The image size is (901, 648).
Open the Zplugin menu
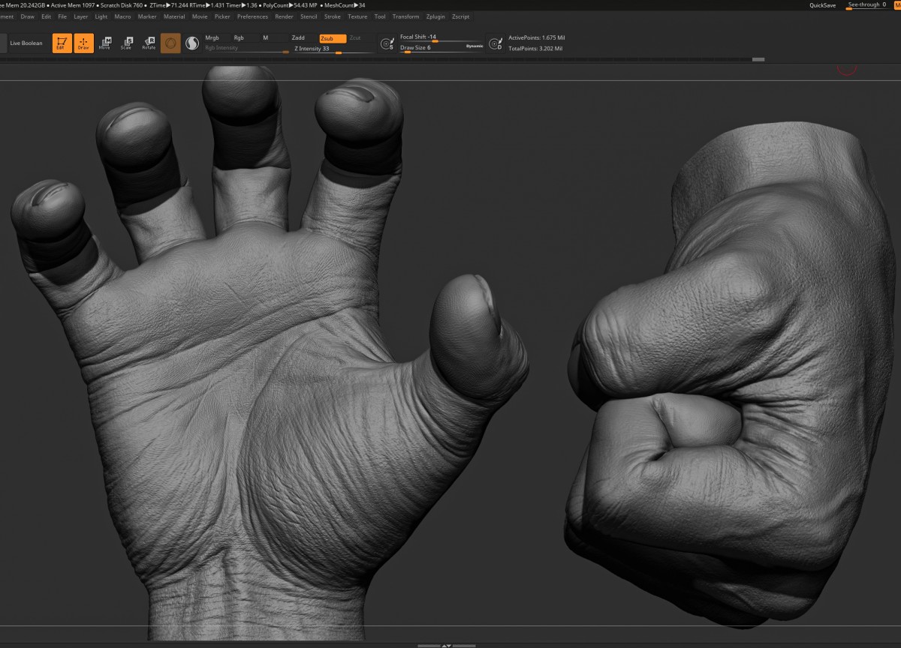pos(435,16)
